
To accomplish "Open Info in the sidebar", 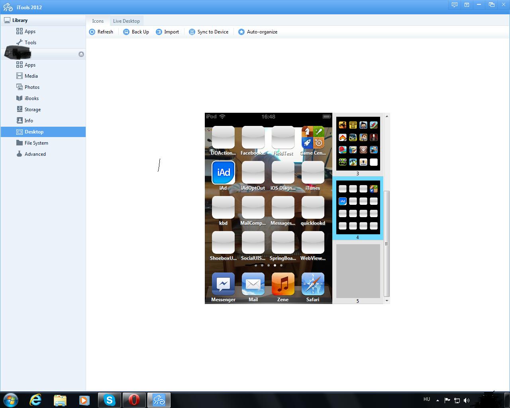I will pos(25,121).
